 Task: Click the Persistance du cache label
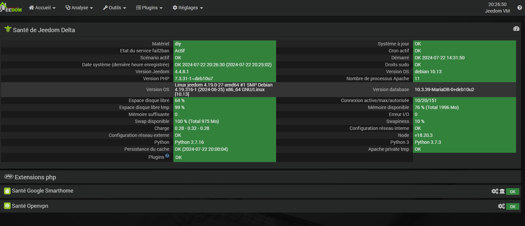point(147,149)
